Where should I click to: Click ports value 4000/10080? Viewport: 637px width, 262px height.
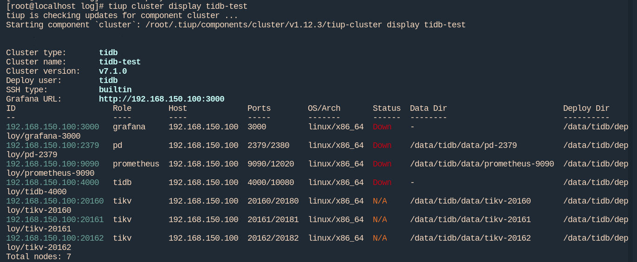point(271,182)
